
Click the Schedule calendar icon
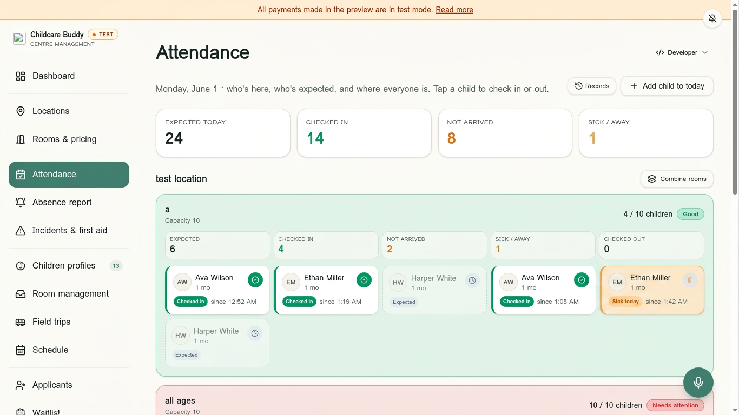pos(21,350)
